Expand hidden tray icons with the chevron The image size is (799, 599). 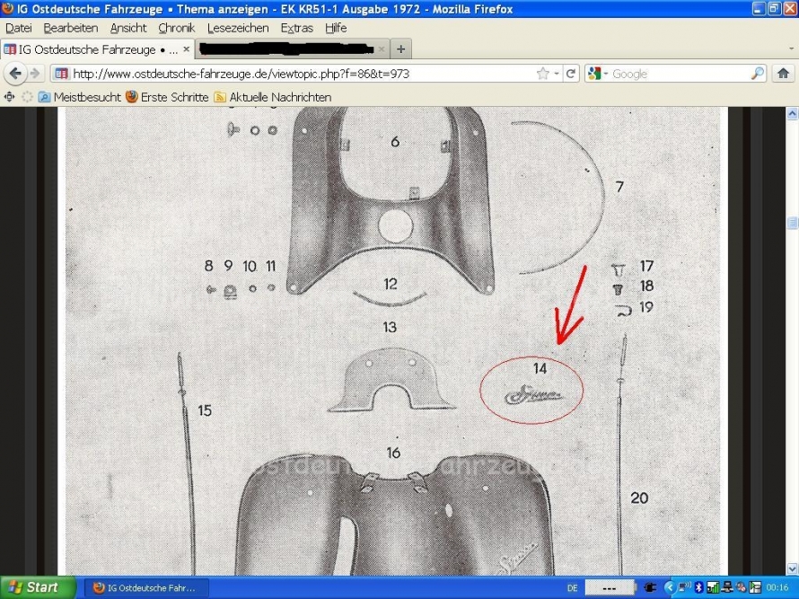(x=669, y=588)
